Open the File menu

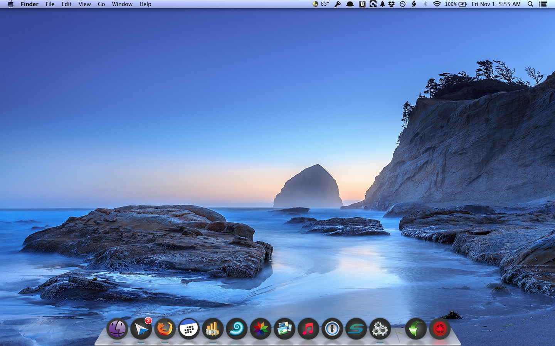[x=50, y=4]
